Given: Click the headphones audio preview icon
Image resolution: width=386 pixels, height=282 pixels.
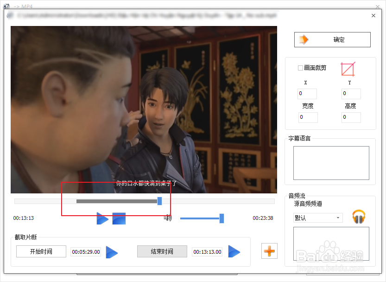Looking at the screenshot, I should click(359, 217).
